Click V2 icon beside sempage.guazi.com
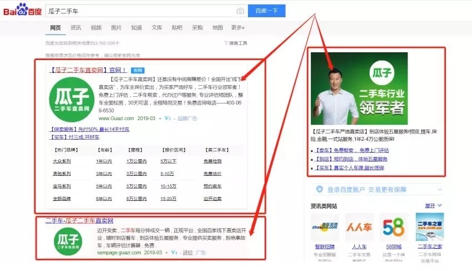The height and width of the screenshot is (271, 472). tap(174, 253)
